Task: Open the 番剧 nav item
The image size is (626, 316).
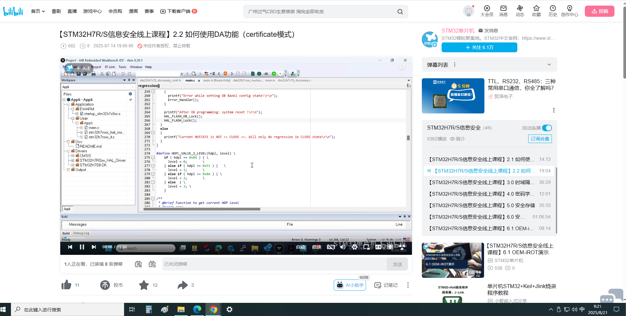Action: [56, 11]
